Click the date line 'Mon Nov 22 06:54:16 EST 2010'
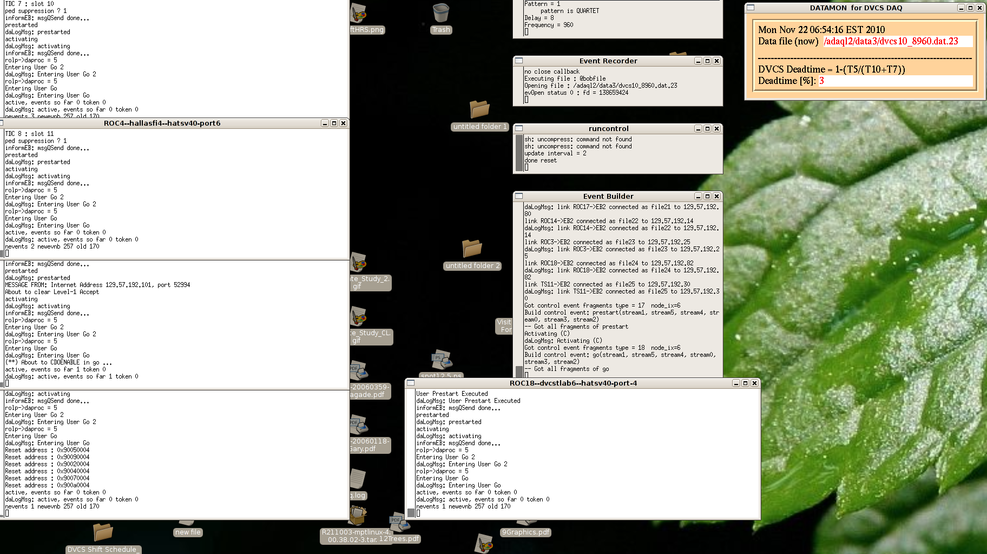Viewport: 987px width, 554px height. pos(821,30)
